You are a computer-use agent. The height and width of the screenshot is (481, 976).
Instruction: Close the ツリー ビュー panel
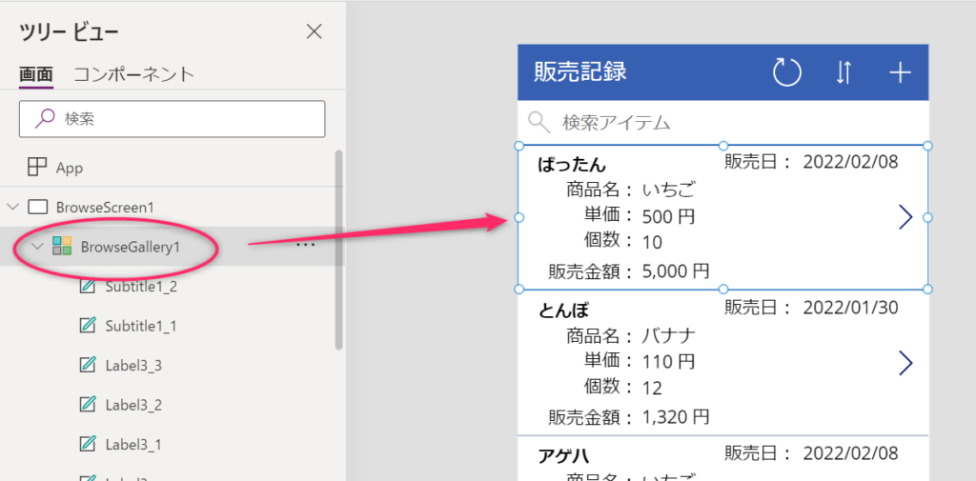click(315, 31)
